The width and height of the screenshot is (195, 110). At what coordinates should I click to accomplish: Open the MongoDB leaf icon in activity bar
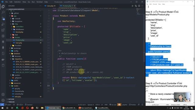pyautogui.click(x=3, y=48)
